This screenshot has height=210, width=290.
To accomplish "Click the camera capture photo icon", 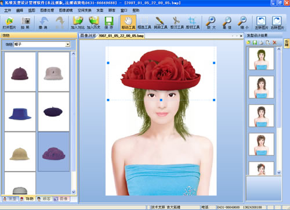I will (26, 23).
